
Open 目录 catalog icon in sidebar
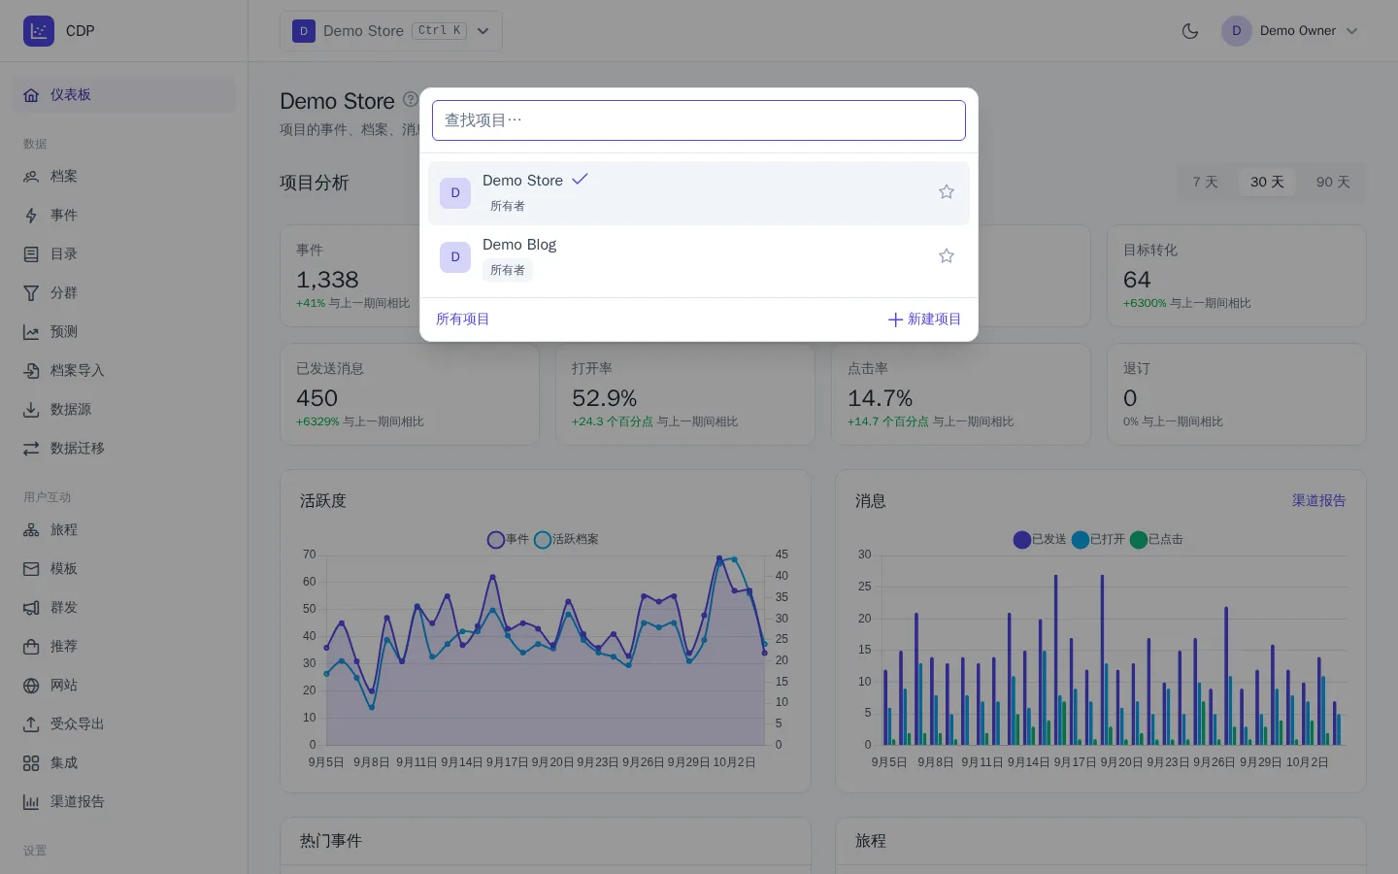point(31,254)
